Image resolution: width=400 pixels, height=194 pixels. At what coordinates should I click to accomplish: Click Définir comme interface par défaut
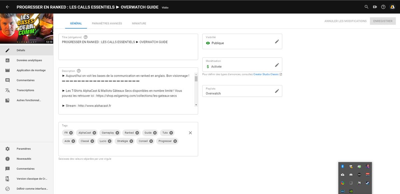[x=27, y=189]
